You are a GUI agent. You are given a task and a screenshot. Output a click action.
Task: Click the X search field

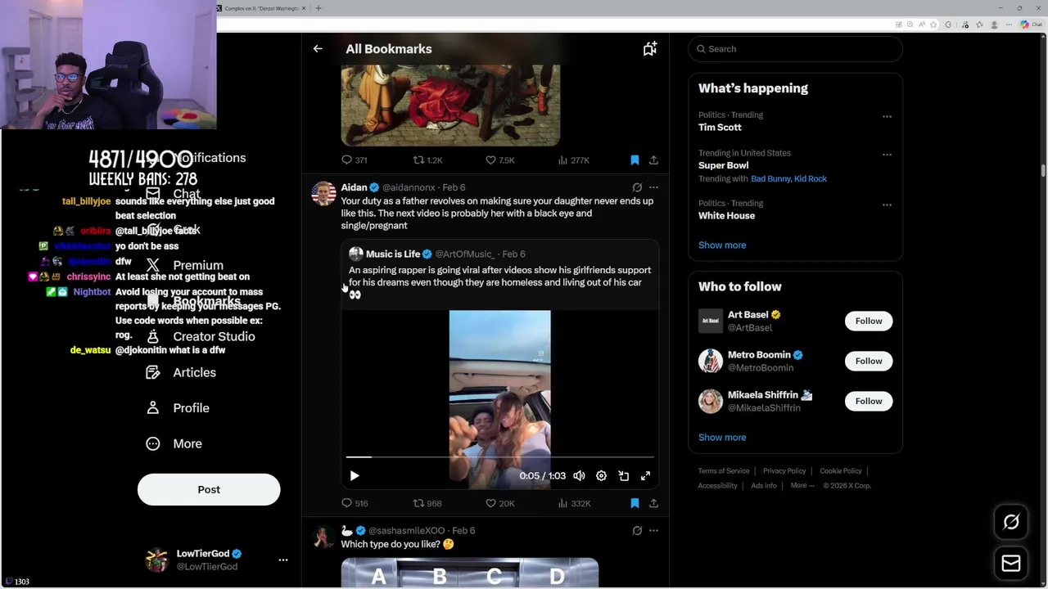tap(795, 49)
